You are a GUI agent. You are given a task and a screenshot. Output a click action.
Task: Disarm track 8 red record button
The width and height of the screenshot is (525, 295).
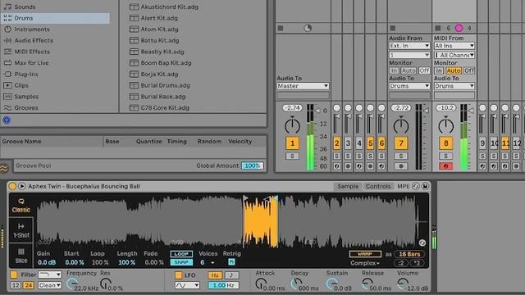[445, 166]
